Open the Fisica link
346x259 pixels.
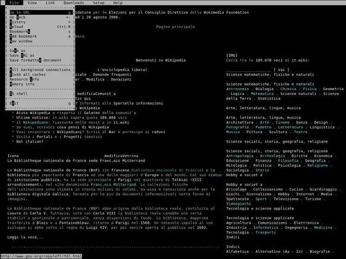pos(310,89)
